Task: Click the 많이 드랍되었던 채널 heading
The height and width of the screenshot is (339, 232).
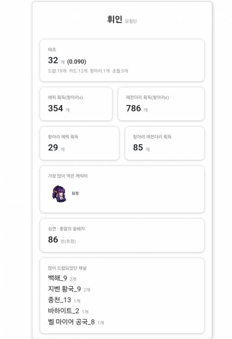Action: tap(67, 268)
